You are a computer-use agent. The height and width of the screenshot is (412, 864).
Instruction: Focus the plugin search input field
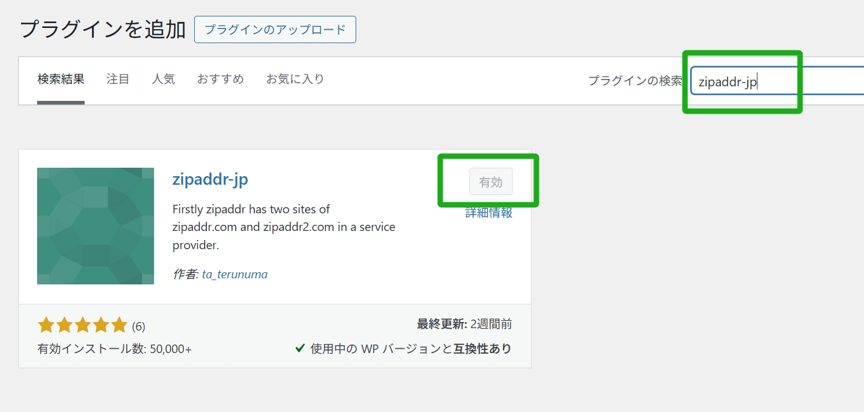pos(773,81)
